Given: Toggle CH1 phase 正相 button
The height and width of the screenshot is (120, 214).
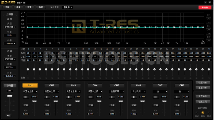Looking at the screenshot, I should (x=26, y=105).
